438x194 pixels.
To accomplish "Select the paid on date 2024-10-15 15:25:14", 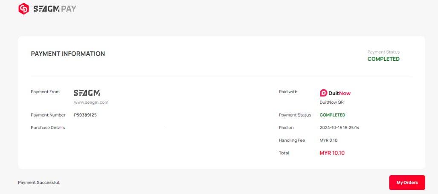I will 339,128.
